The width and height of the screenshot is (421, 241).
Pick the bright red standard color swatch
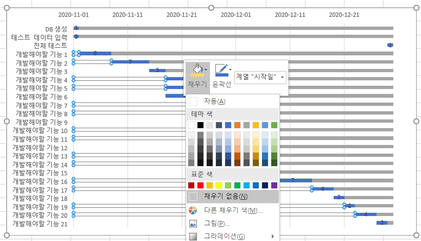tap(201, 185)
